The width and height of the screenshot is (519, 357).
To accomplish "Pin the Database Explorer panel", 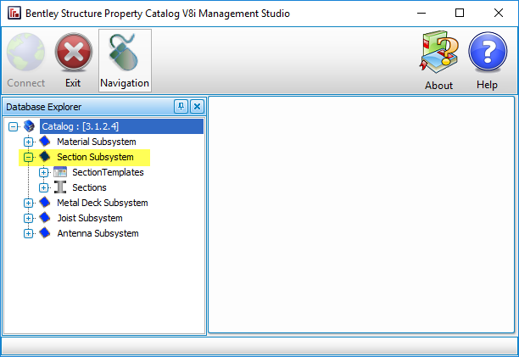I will click(181, 107).
